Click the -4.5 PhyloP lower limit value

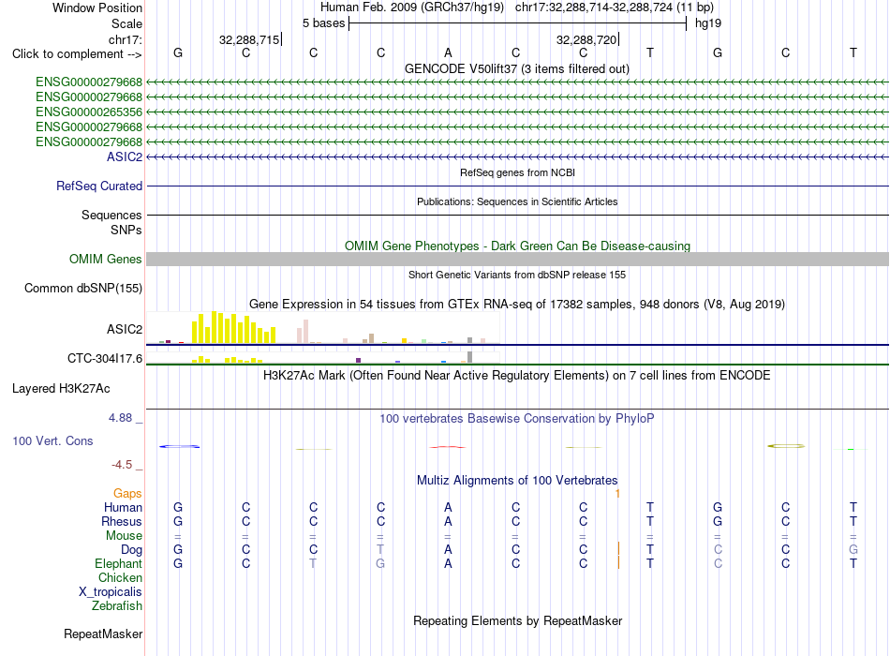point(122,465)
